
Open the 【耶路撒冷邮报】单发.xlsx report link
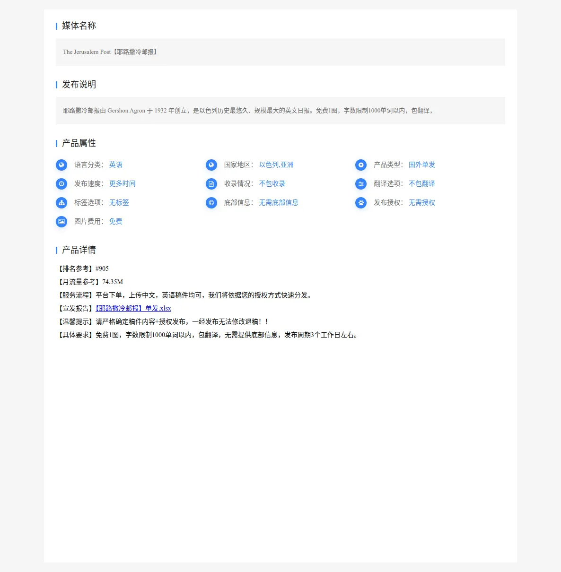(x=133, y=308)
